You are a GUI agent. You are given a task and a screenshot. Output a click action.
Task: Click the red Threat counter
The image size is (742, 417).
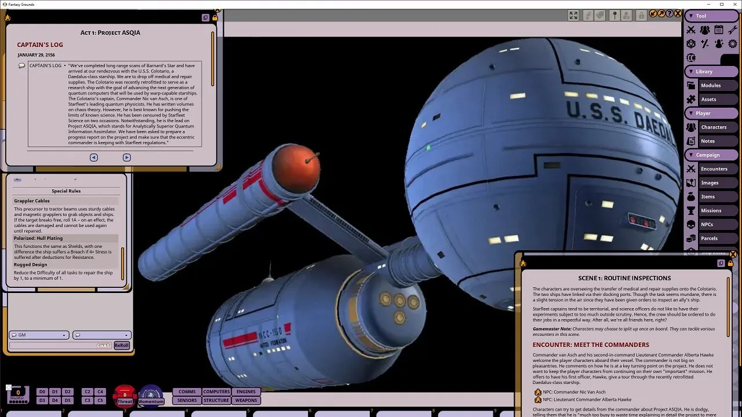tap(125, 396)
